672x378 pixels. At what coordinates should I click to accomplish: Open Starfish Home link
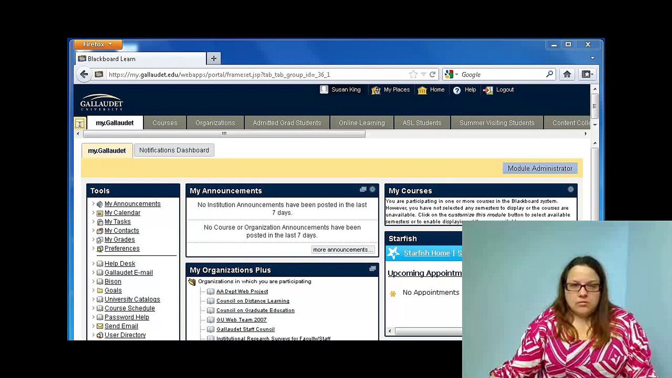tap(427, 253)
